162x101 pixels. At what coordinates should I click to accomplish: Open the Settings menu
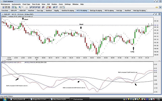pos(68,4)
